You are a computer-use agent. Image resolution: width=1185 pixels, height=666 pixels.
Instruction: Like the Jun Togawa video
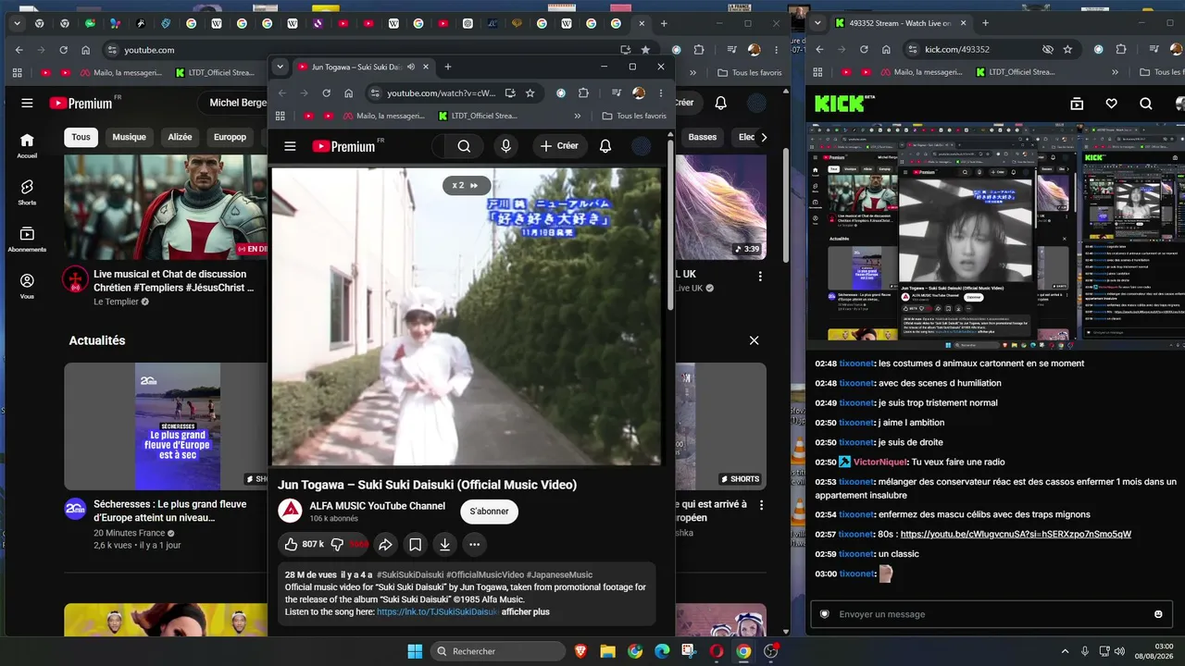tap(303, 545)
